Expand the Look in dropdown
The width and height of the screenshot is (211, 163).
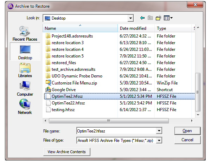pyautogui.click(x=130, y=18)
